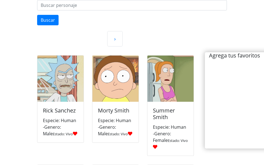Add Summer Smith to favorites via heart
264x165 pixels.
pos(155,147)
